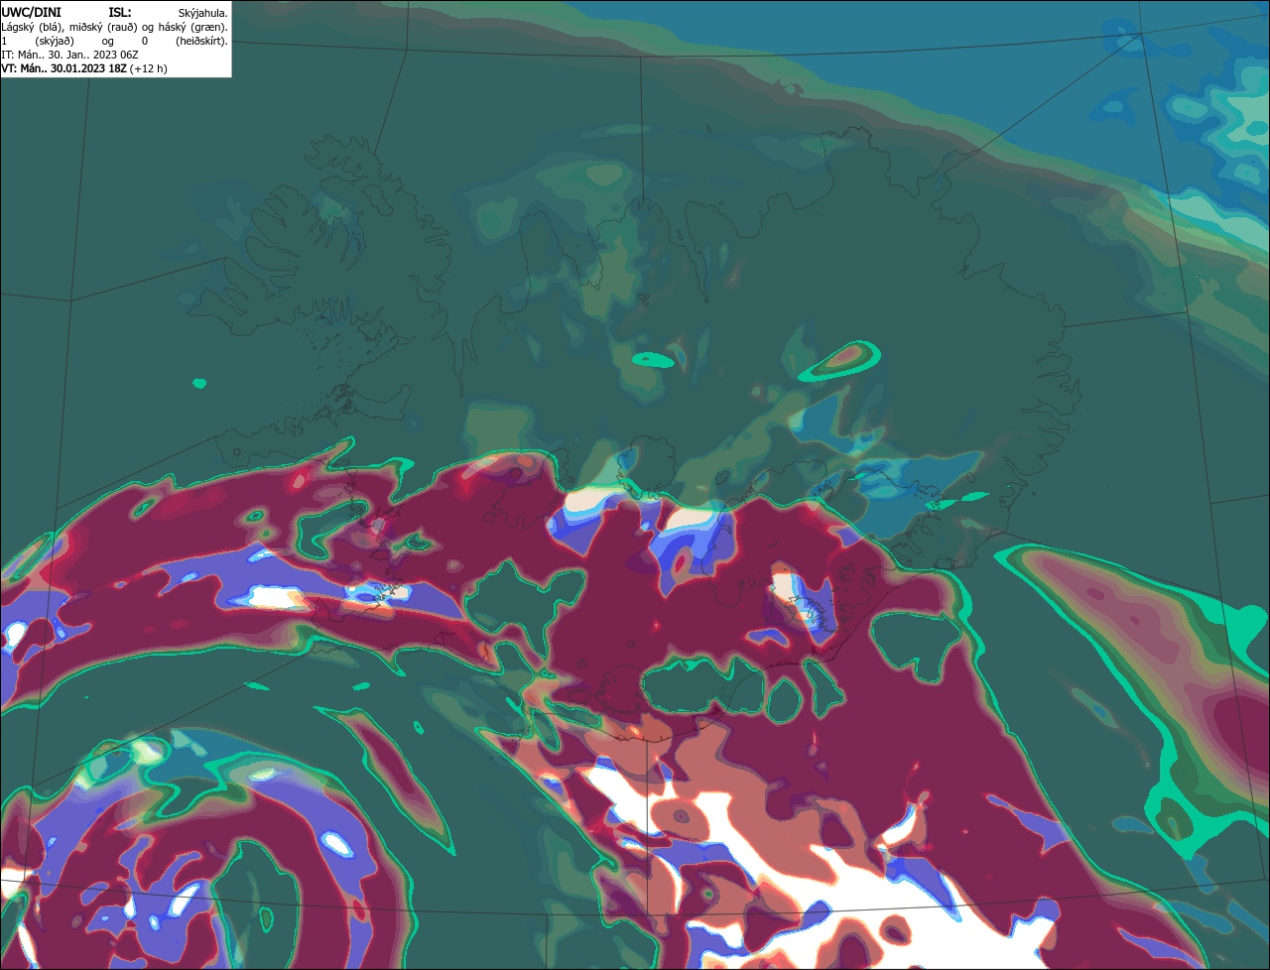
Task: Click the 'ISL:' region label
Action: click(x=119, y=12)
